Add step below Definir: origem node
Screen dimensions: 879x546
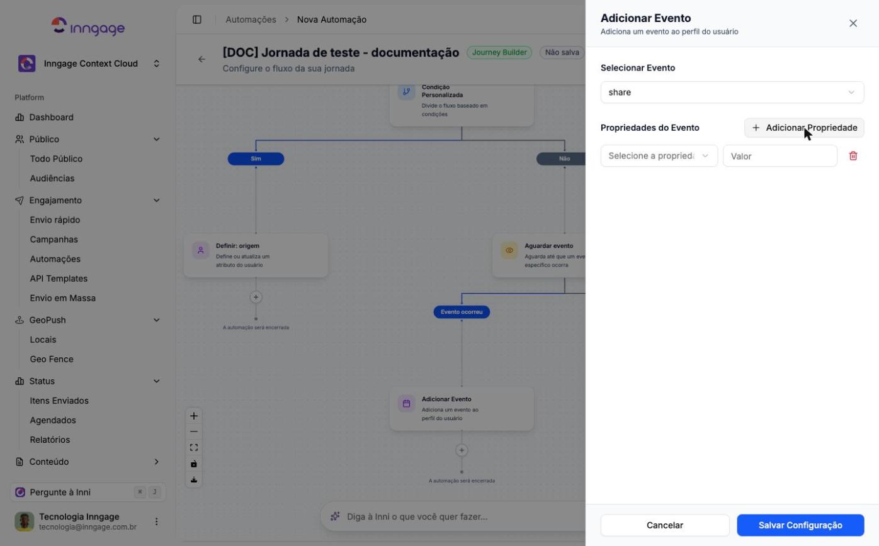pyautogui.click(x=256, y=297)
